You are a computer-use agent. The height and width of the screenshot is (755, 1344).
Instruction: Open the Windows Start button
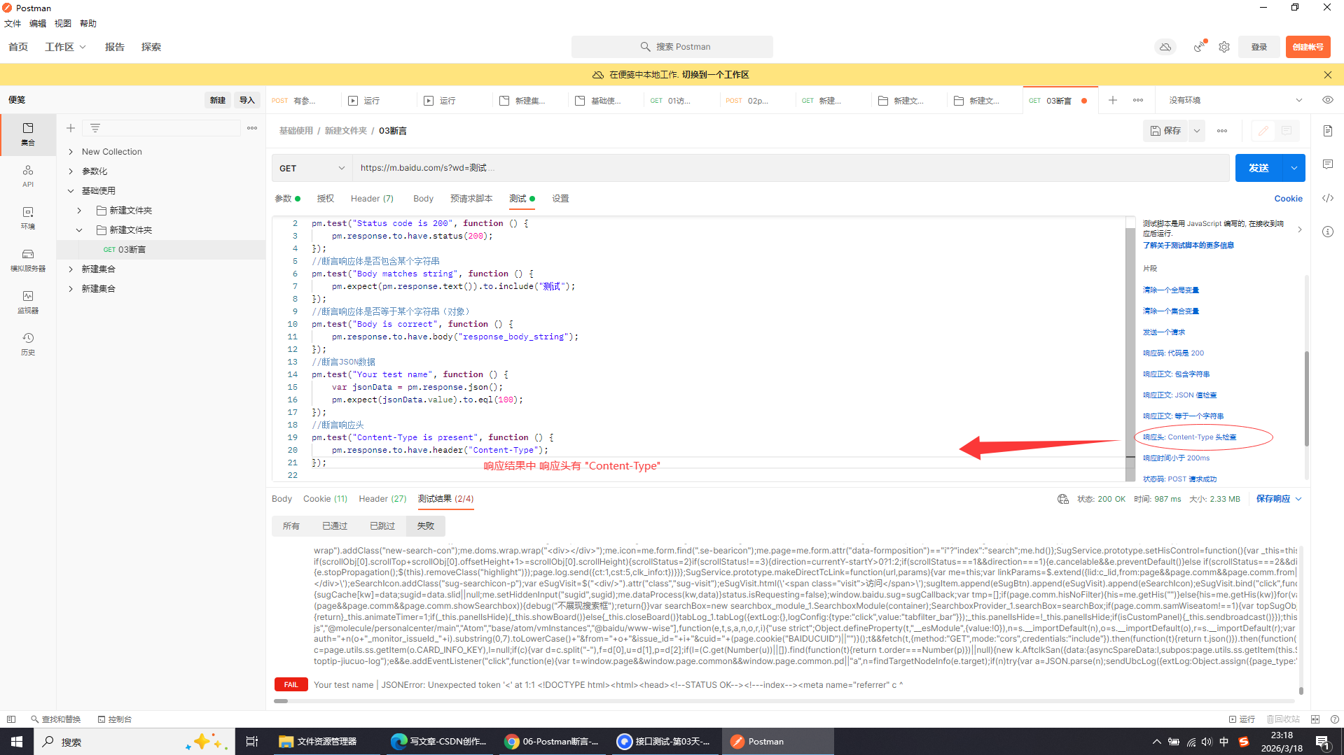click(17, 742)
